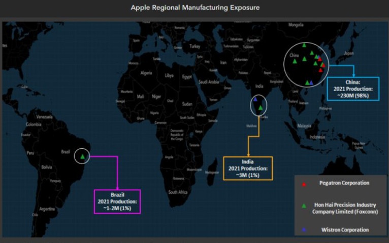Select the China 2021 Production callout box
389x243 pixels.
click(x=352, y=89)
